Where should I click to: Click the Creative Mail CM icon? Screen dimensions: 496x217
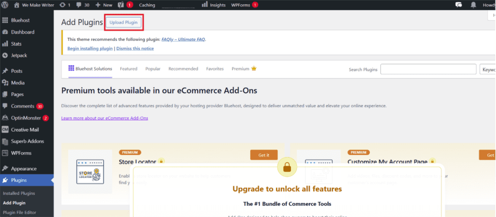coord(5,129)
